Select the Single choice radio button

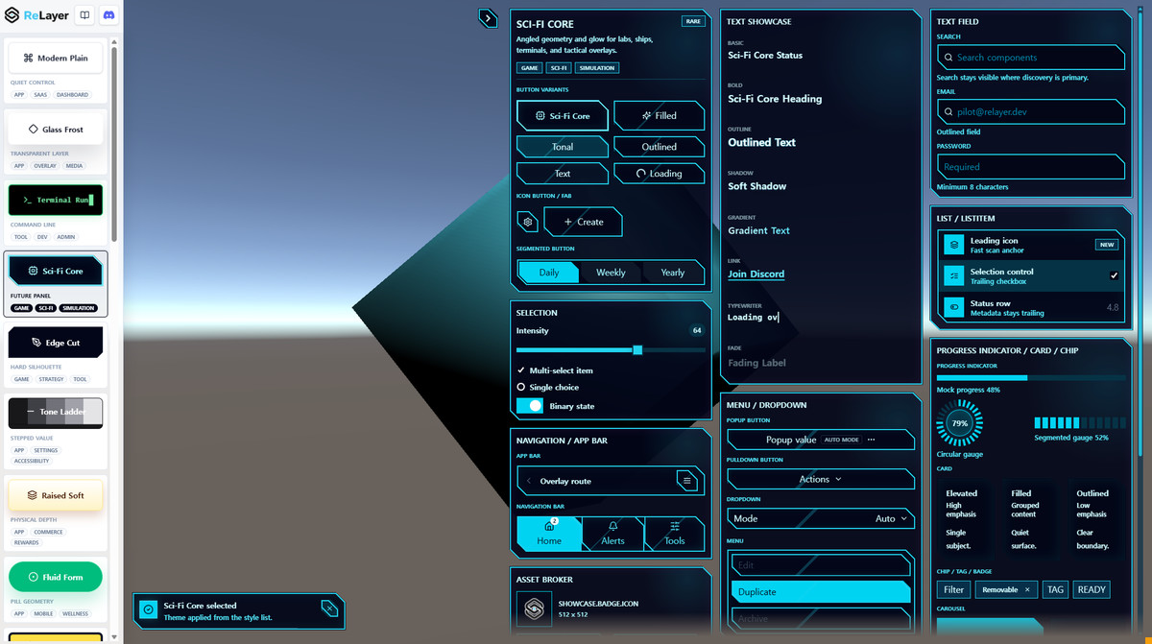(521, 387)
